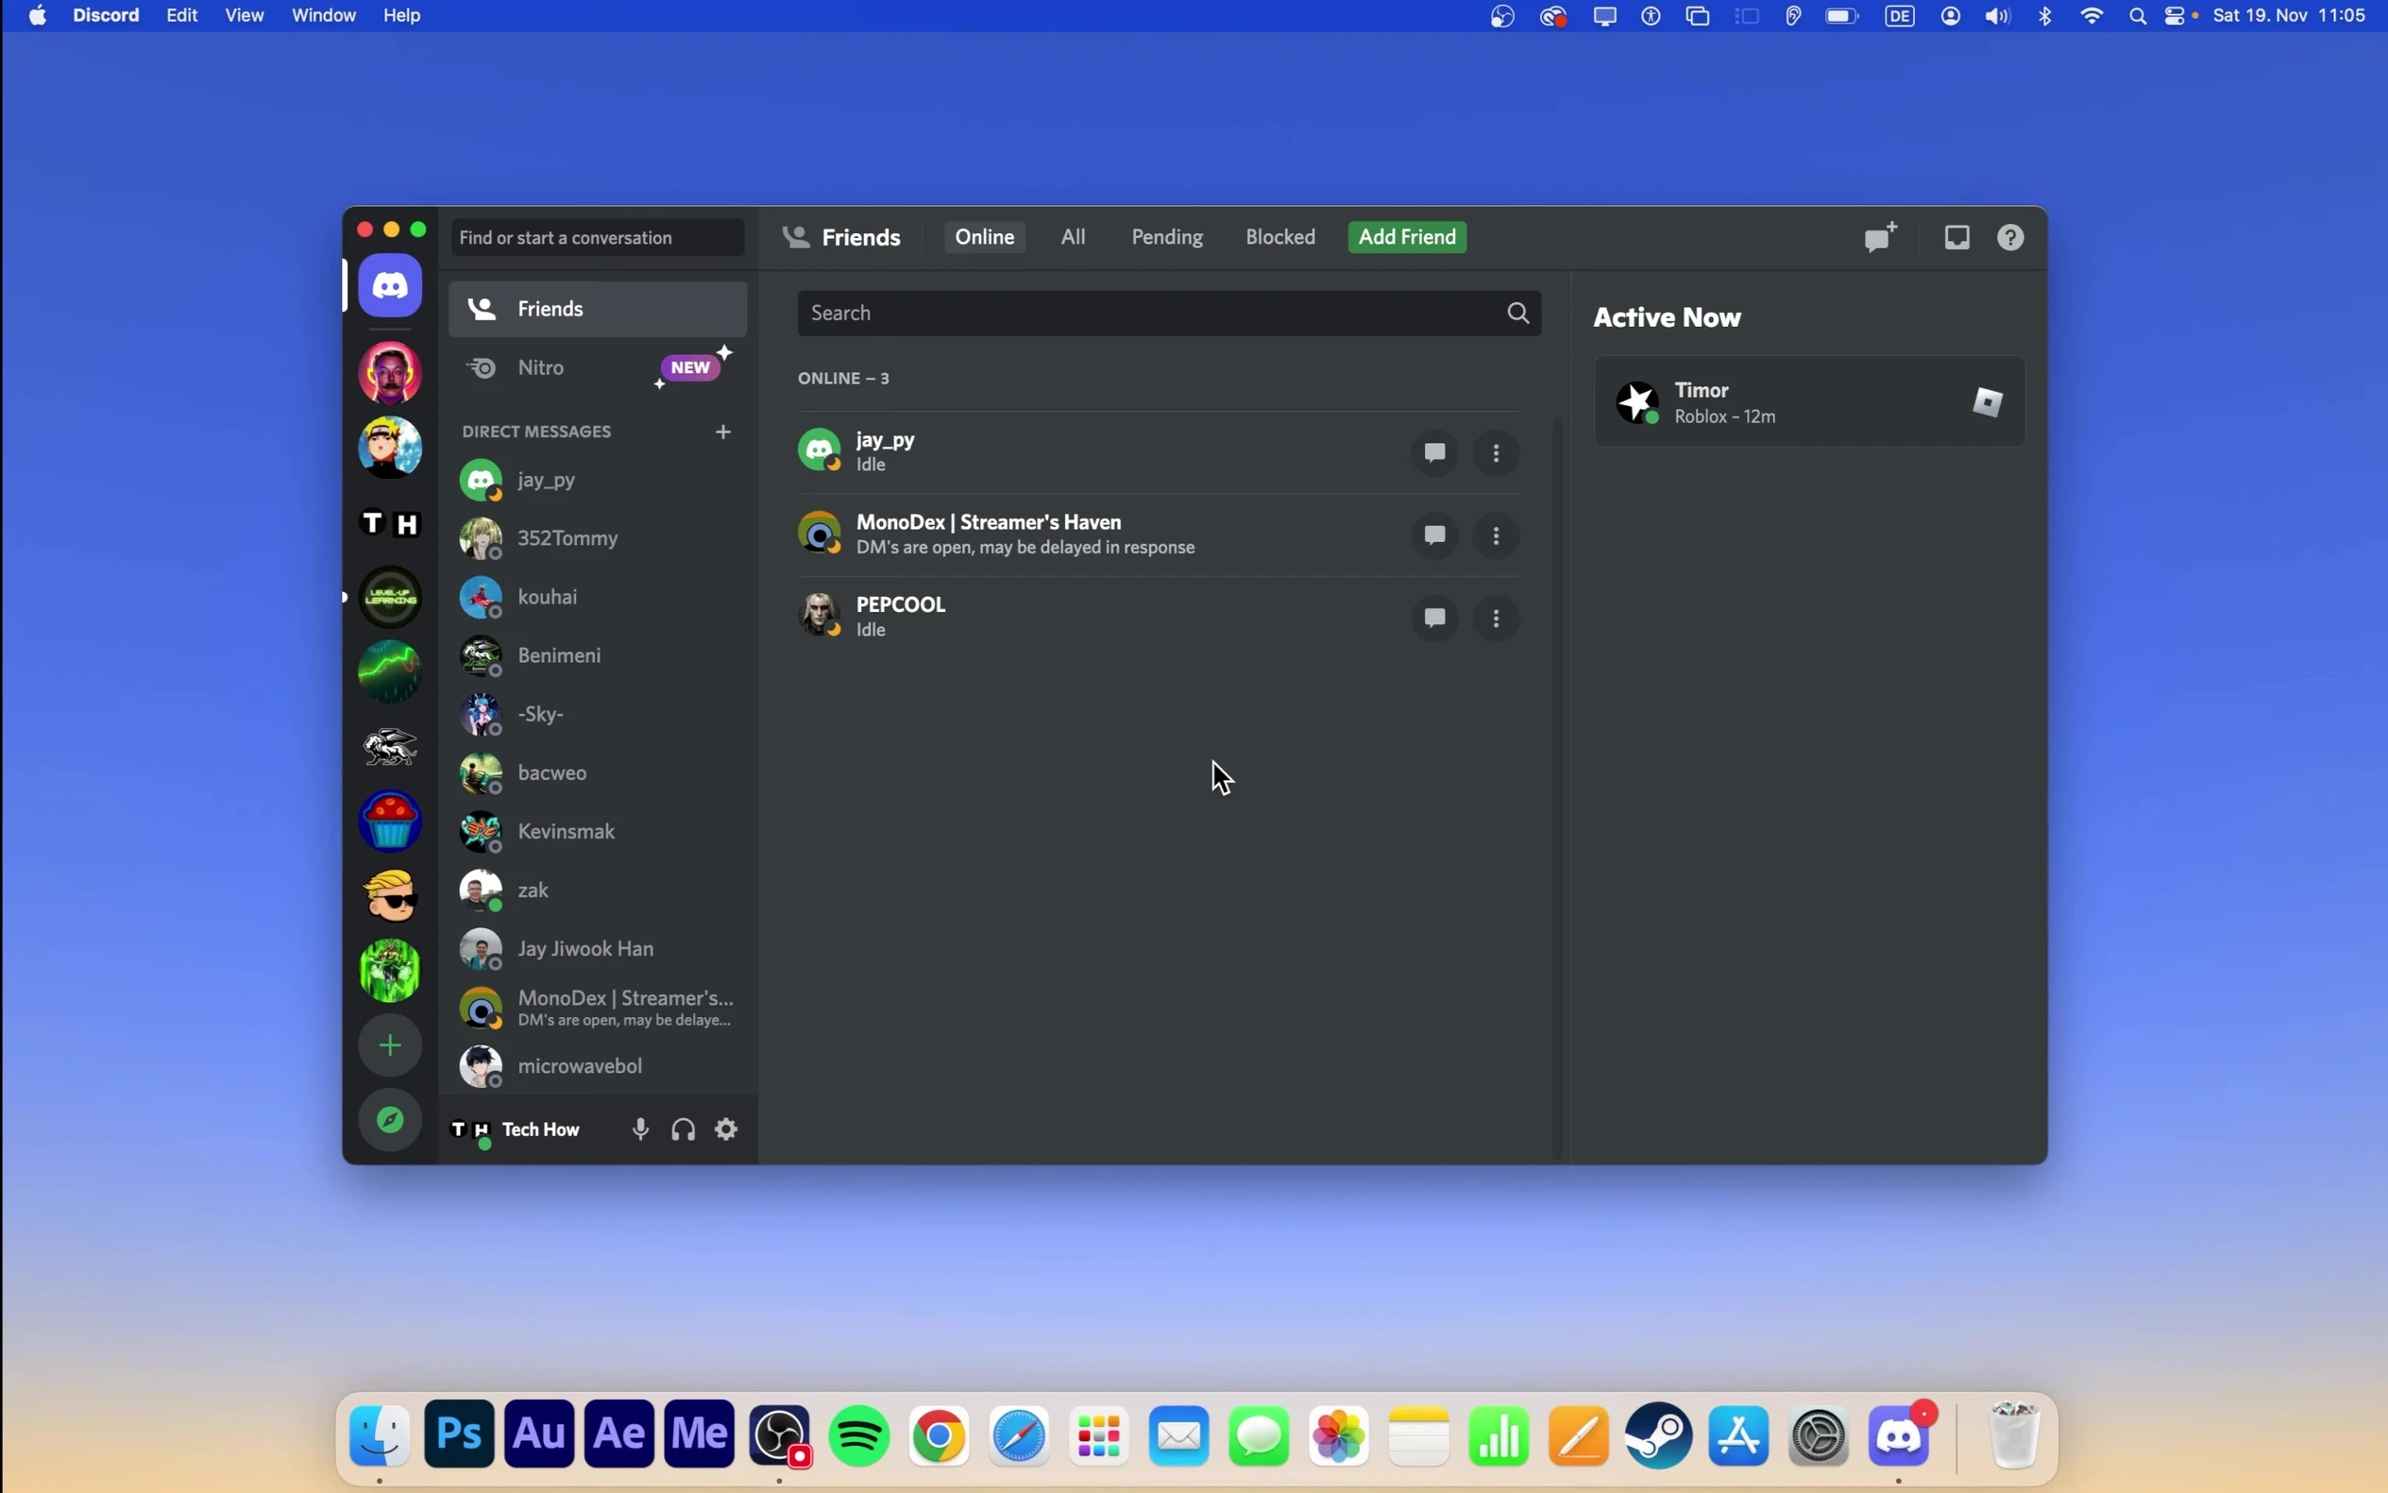Screen dimensions: 2388x1493
Task: Click Find or start a conversation field
Action: [x=599, y=238]
